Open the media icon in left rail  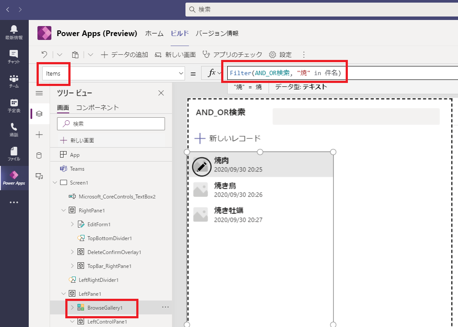pyautogui.click(x=39, y=176)
